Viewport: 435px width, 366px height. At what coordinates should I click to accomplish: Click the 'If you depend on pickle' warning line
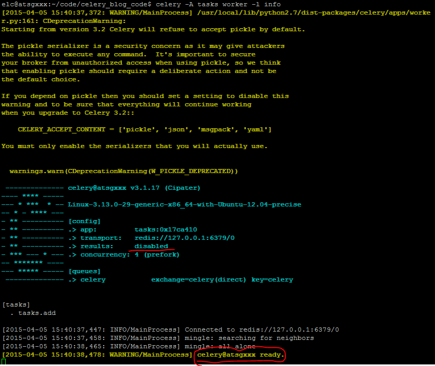145,96
